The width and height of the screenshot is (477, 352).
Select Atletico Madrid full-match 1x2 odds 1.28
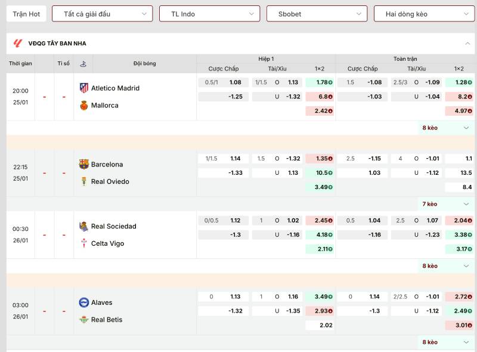click(459, 82)
